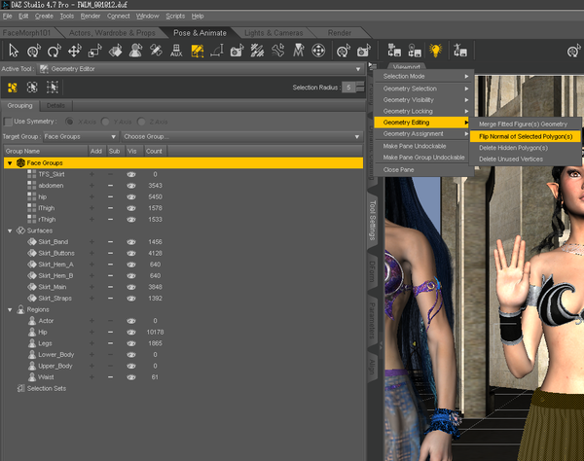The width and height of the screenshot is (584, 461).
Task: Click the Add plus for Skirt_Hem_A
Action: (91, 265)
